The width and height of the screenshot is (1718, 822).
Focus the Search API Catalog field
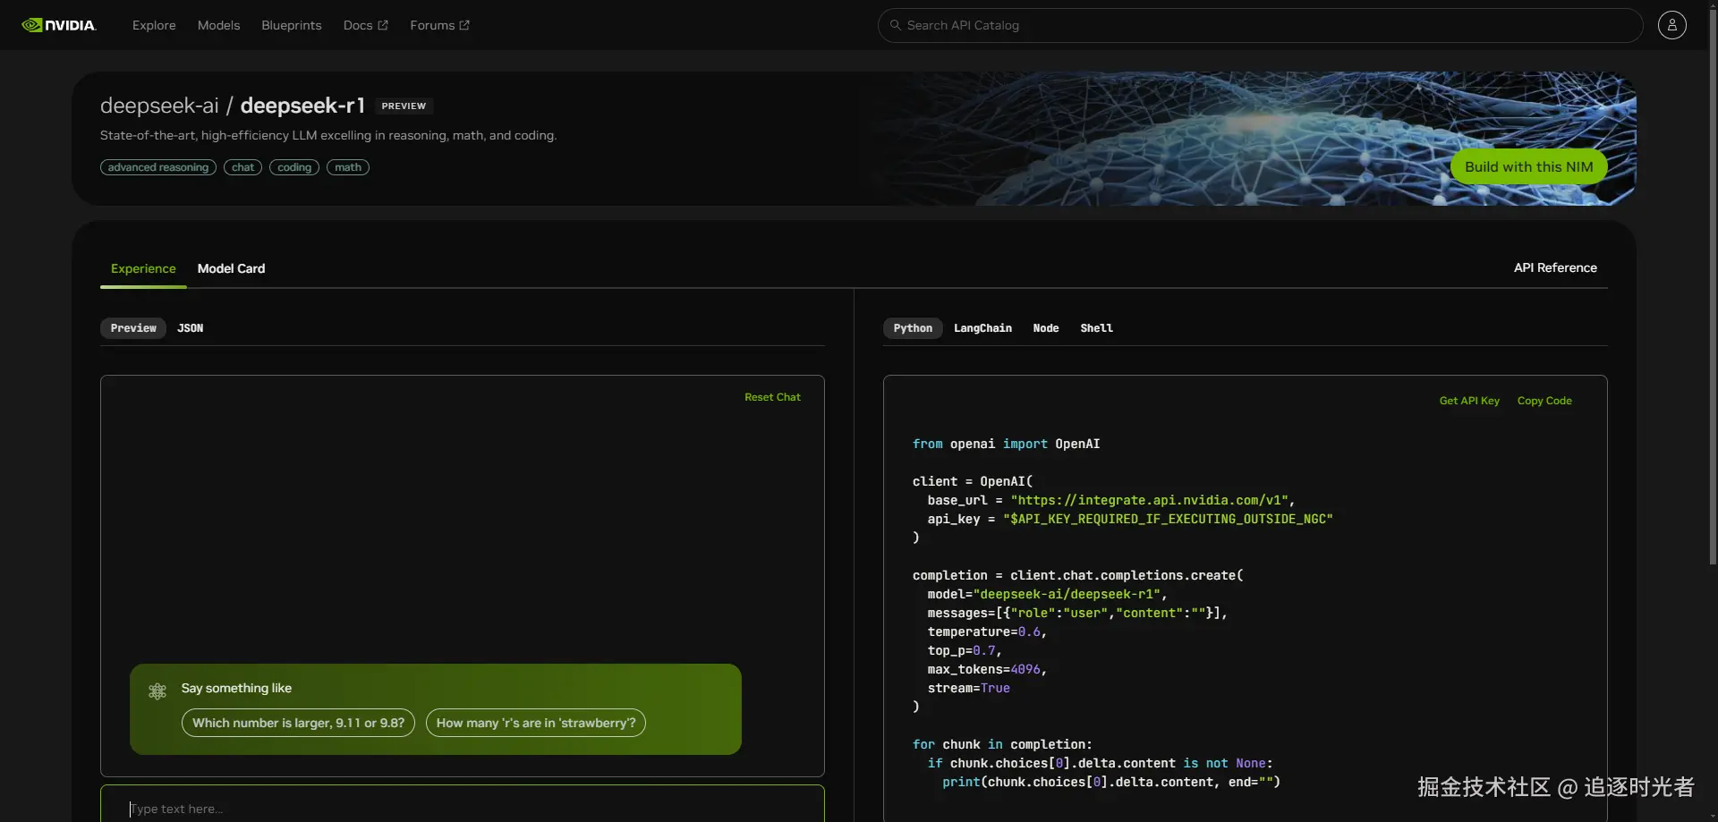(1260, 25)
